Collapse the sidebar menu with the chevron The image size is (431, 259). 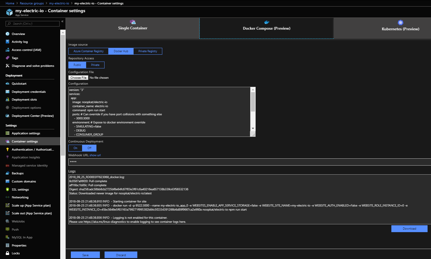[62, 22]
